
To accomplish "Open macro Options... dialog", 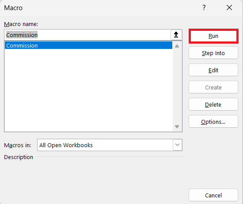I will click(213, 122).
